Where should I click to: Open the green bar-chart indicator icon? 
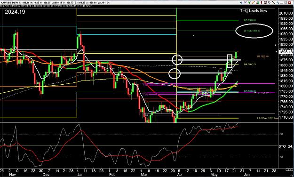257,2
